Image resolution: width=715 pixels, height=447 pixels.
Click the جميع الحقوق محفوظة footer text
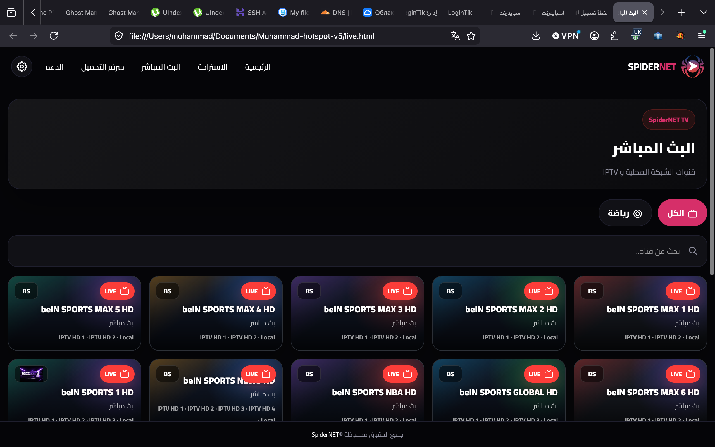(x=373, y=435)
